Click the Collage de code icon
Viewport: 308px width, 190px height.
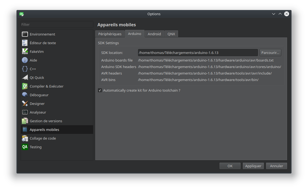pyautogui.click(x=25, y=138)
